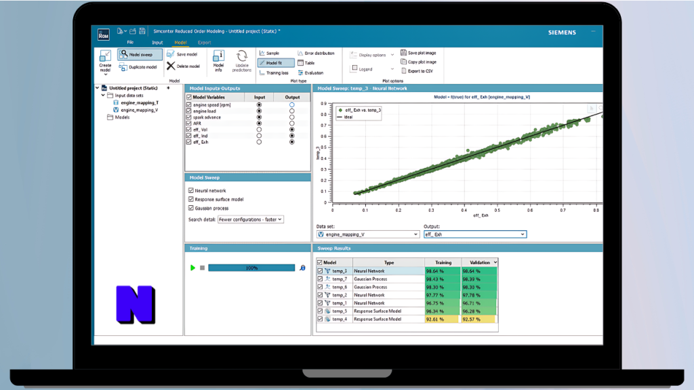
Task: Click the open folder icon in title bar
Action: point(133,31)
